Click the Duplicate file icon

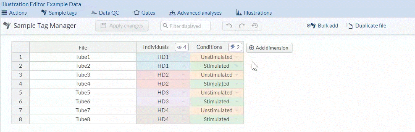point(350,26)
